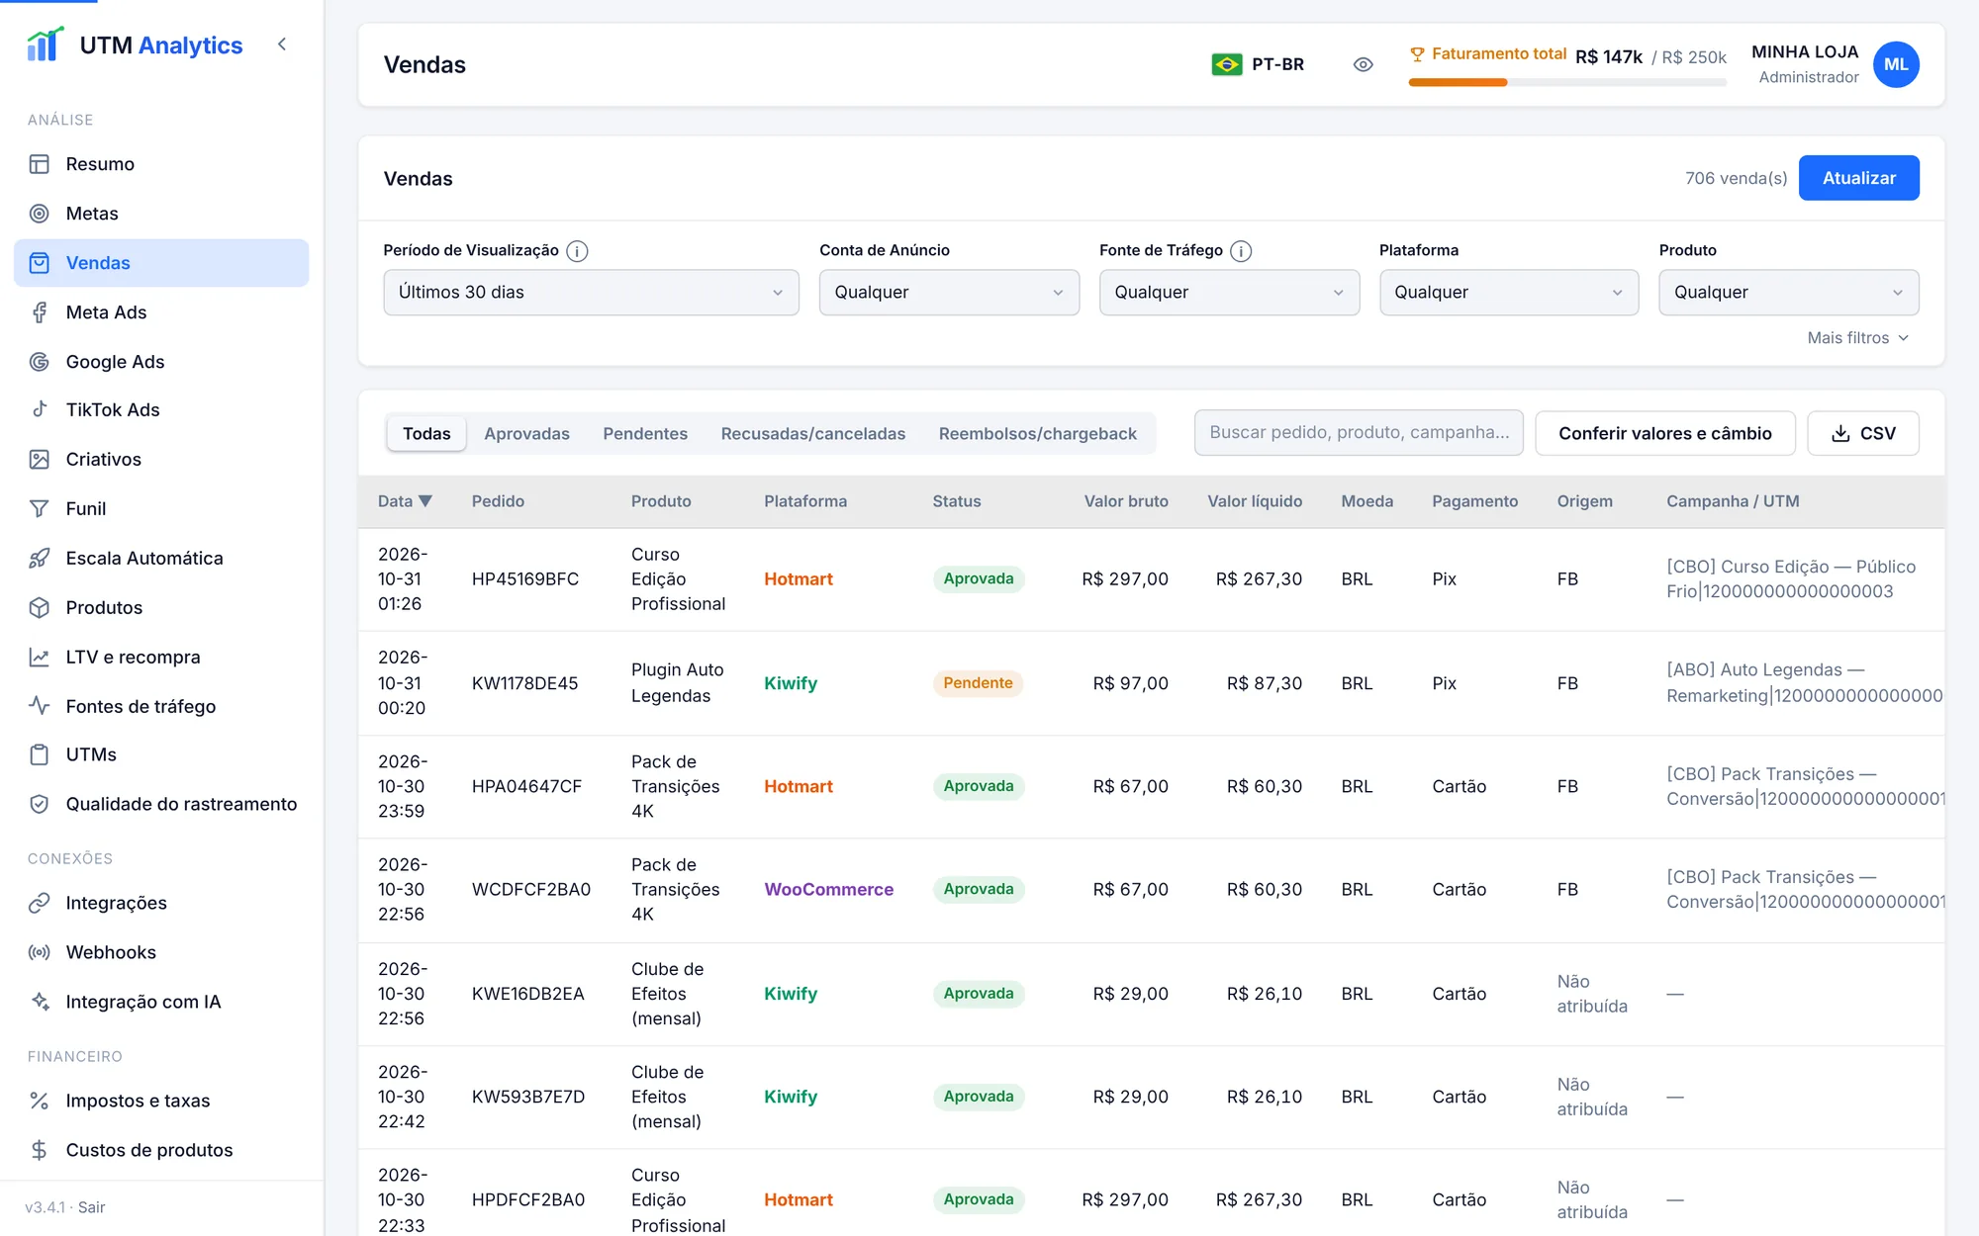Open the Período de Visualização dropdown
Screen dimensions: 1979x1236
tap(591, 293)
